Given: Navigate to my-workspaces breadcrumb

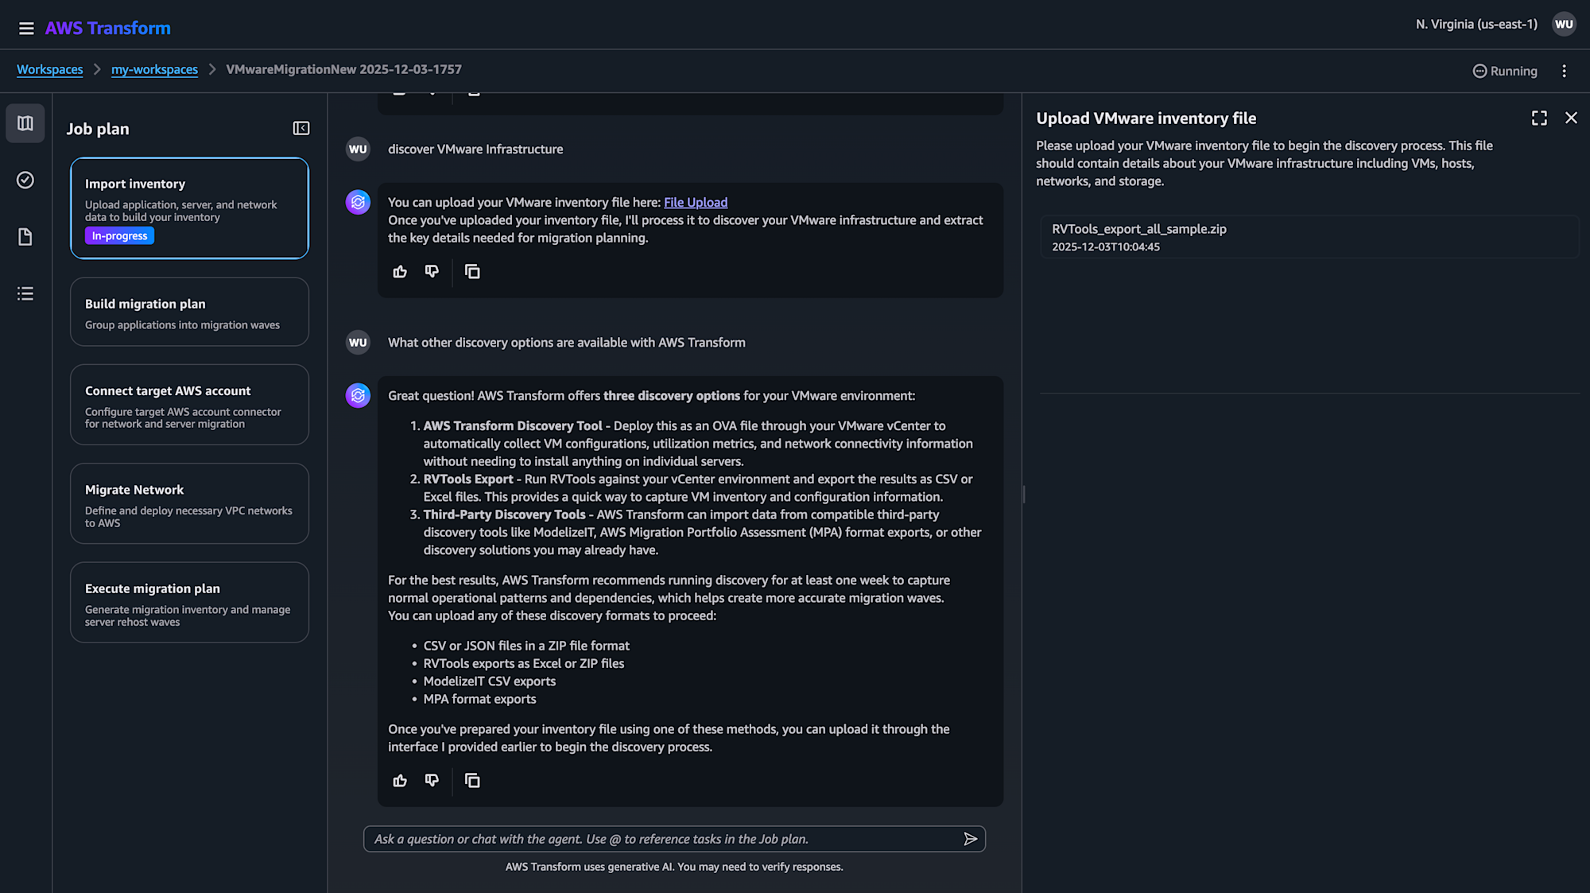Looking at the screenshot, I should coord(154,70).
